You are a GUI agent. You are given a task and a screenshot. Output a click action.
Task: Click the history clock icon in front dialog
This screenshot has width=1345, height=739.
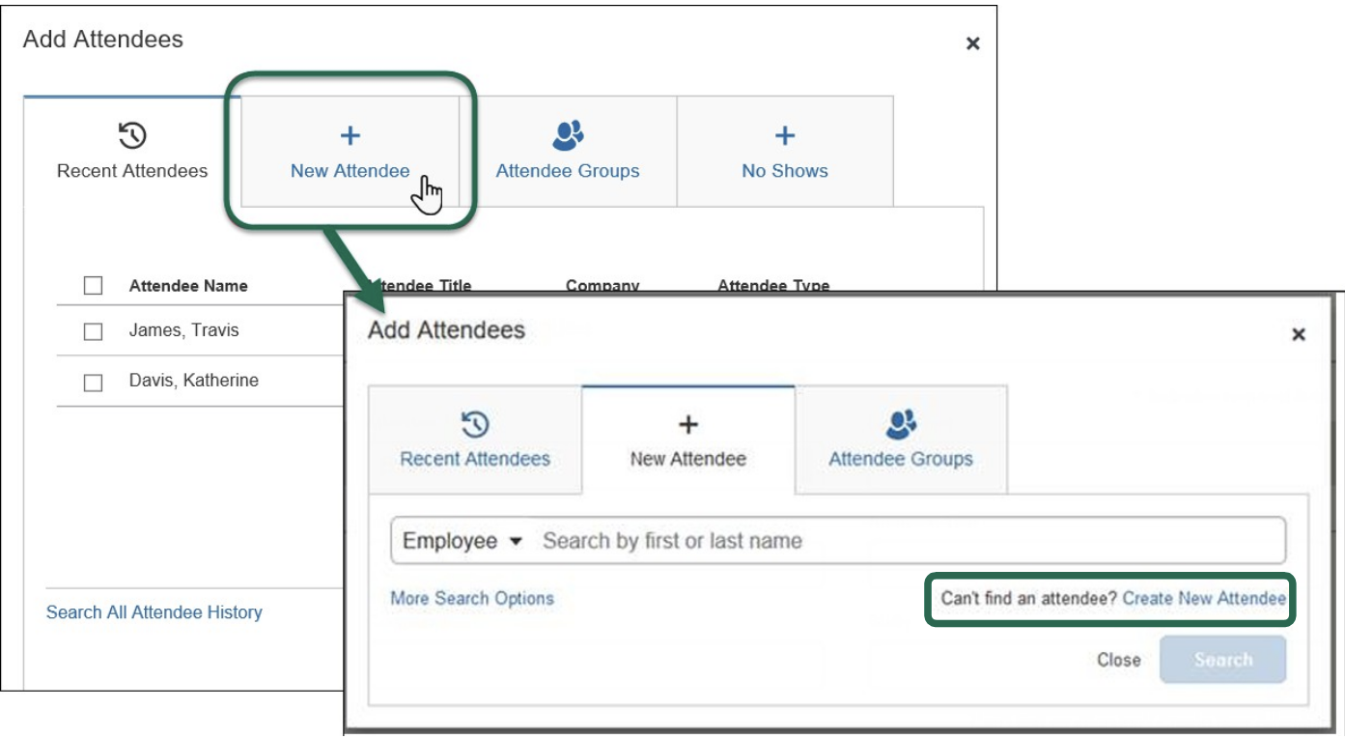pyautogui.click(x=475, y=424)
